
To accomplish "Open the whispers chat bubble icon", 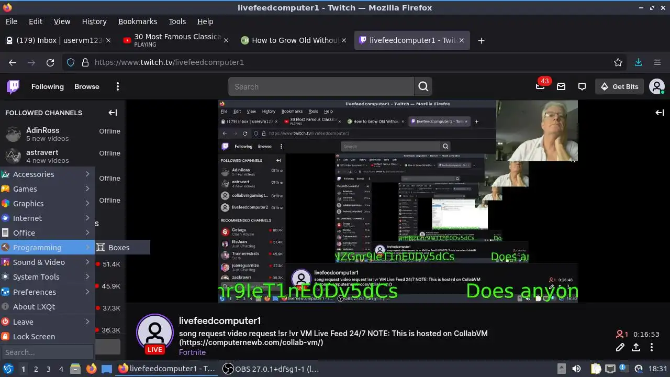I will [582, 86].
